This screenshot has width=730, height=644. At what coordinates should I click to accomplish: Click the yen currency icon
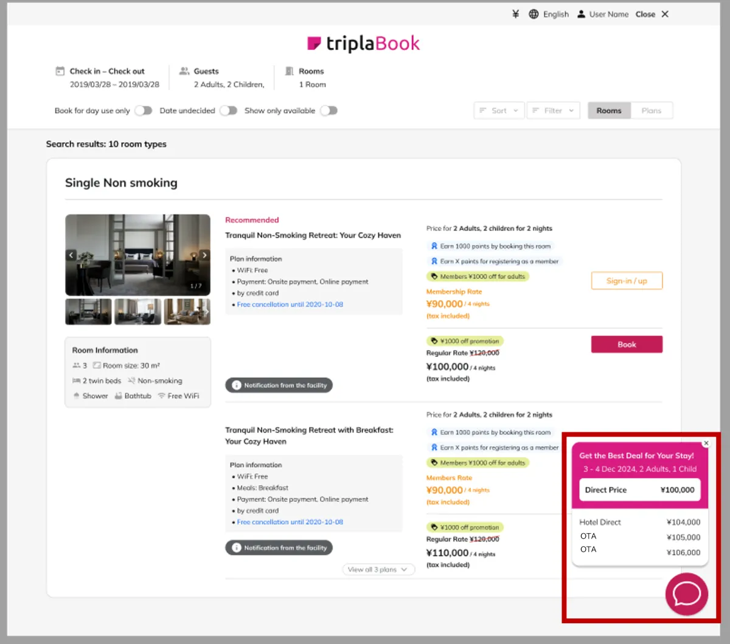(515, 14)
